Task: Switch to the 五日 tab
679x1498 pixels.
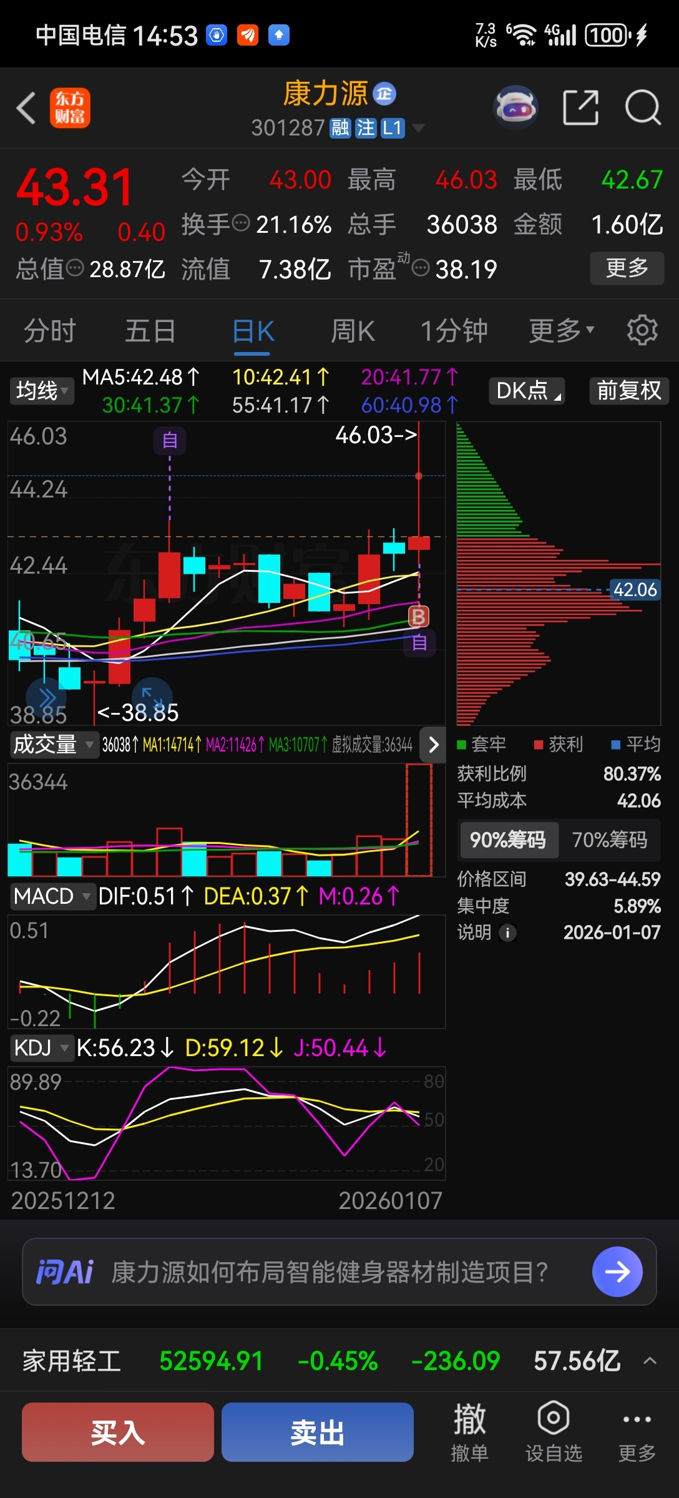Action: (x=150, y=330)
